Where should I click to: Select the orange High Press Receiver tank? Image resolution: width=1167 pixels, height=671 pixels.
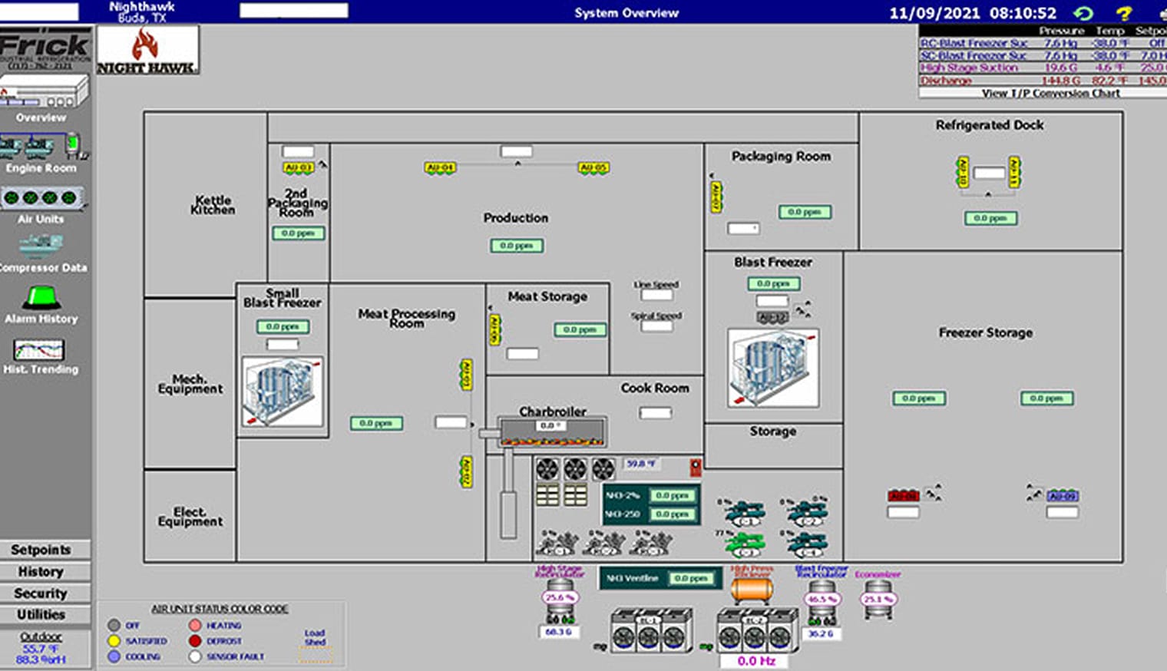point(752,590)
